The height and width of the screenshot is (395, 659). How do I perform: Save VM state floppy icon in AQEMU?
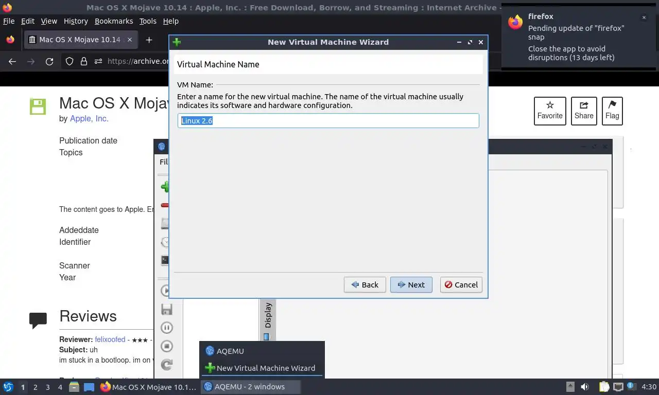166,309
